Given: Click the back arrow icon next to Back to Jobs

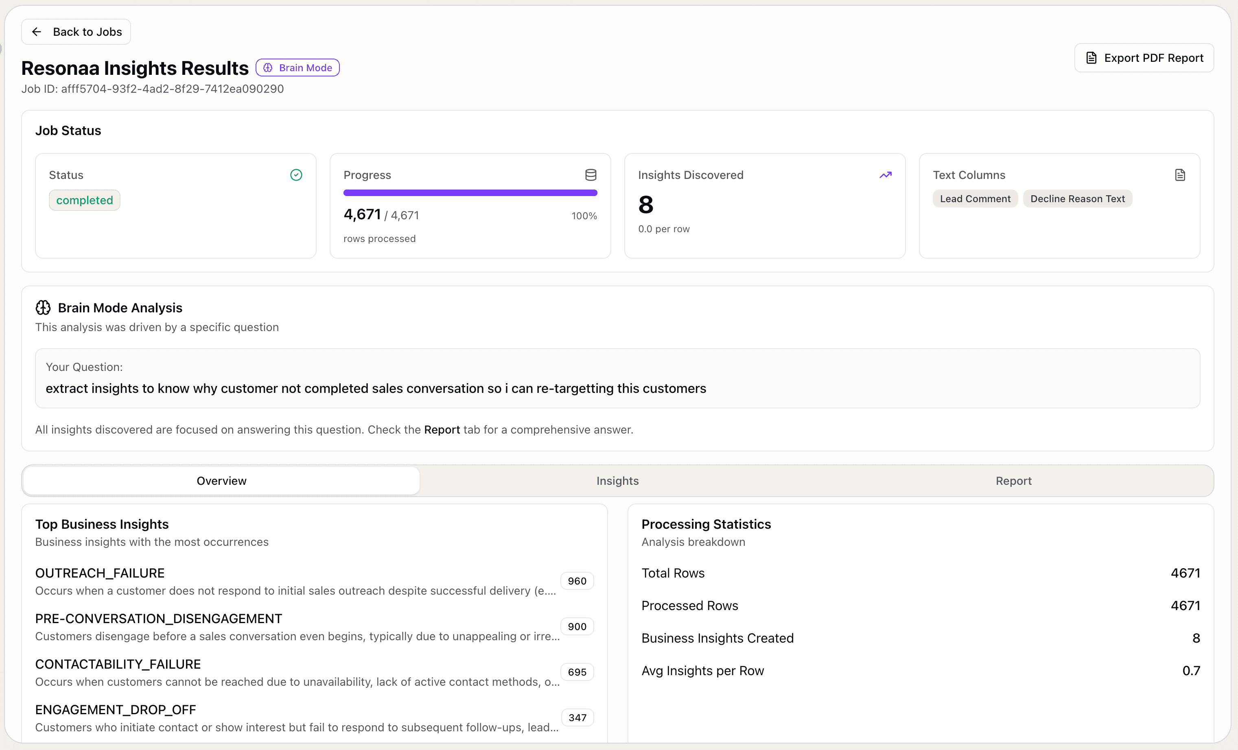Looking at the screenshot, I should coord(37,31).
